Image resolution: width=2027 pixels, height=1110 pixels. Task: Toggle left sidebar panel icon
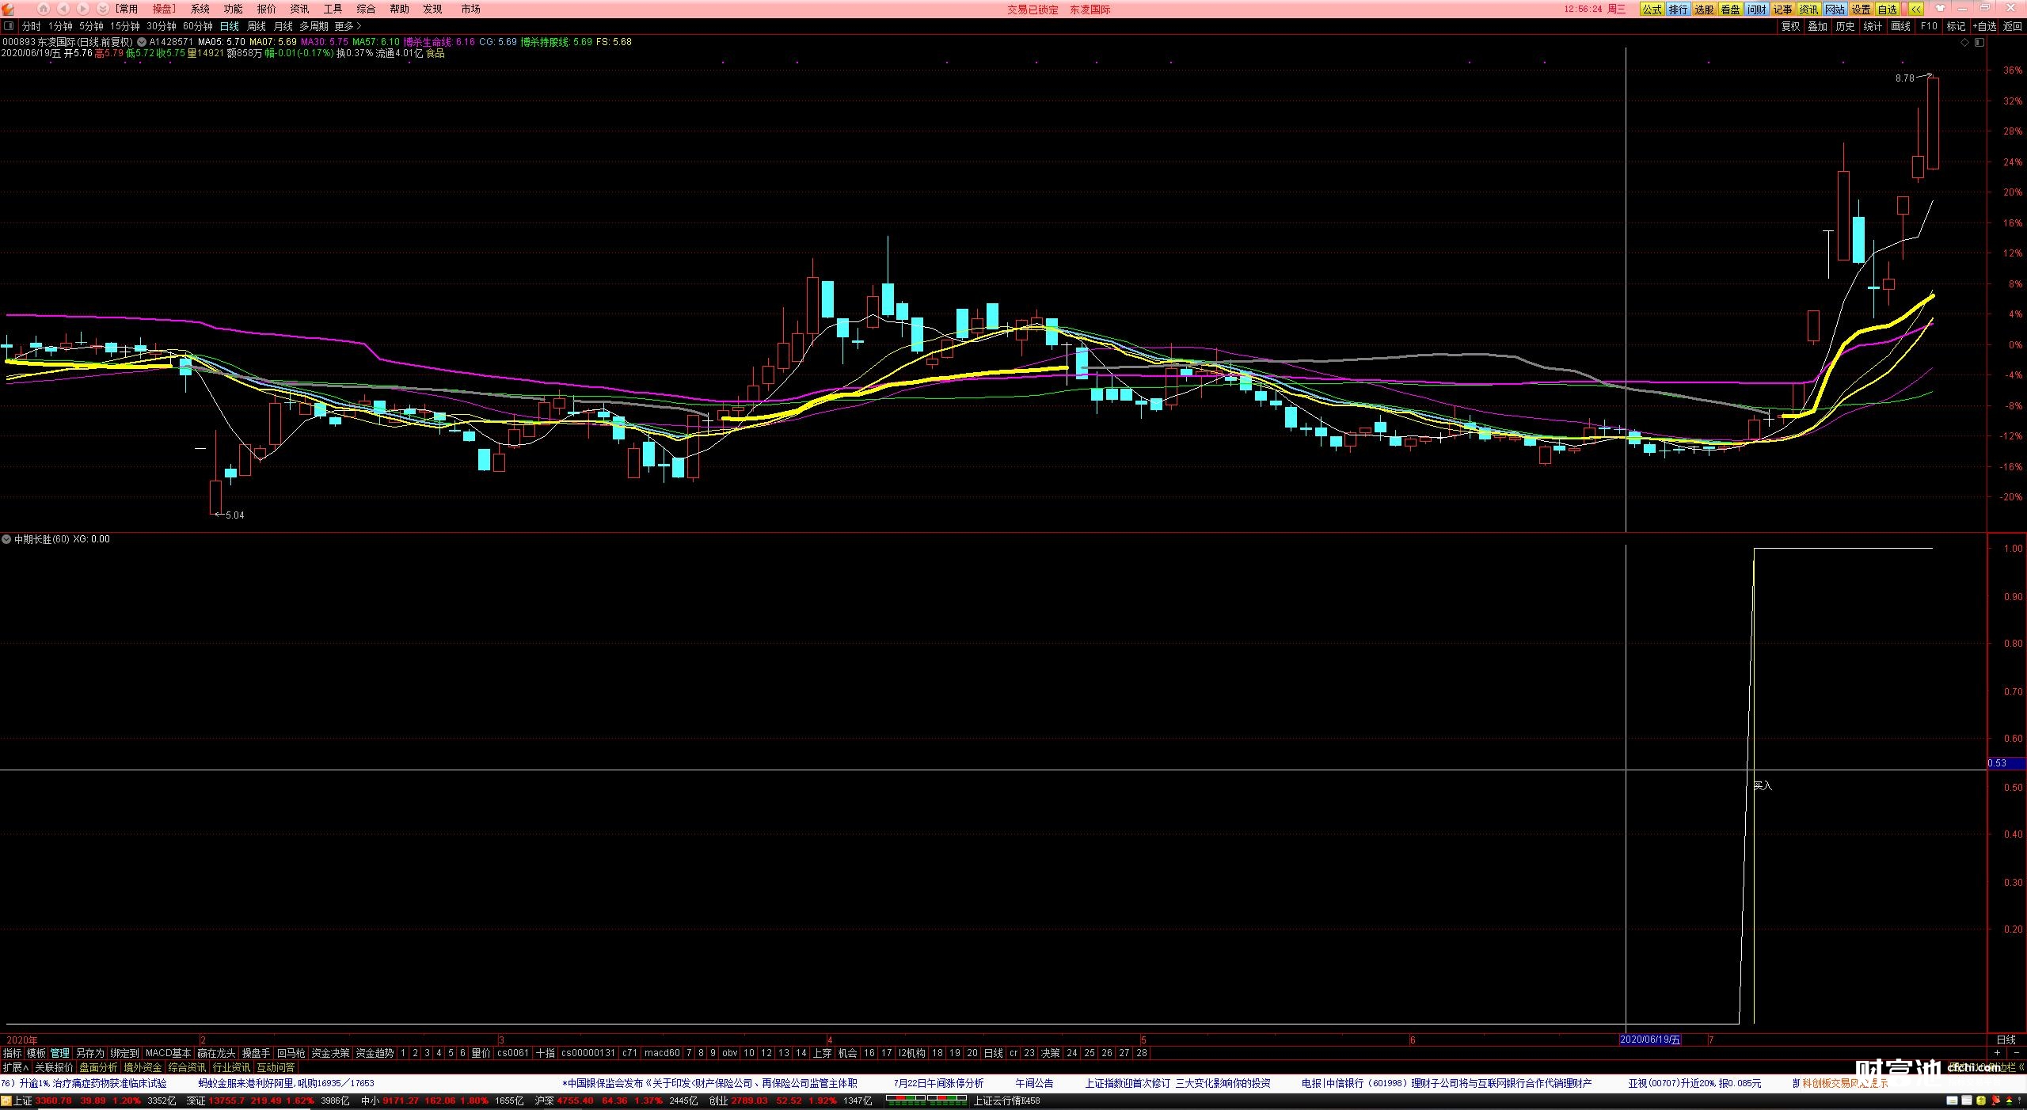9,26
